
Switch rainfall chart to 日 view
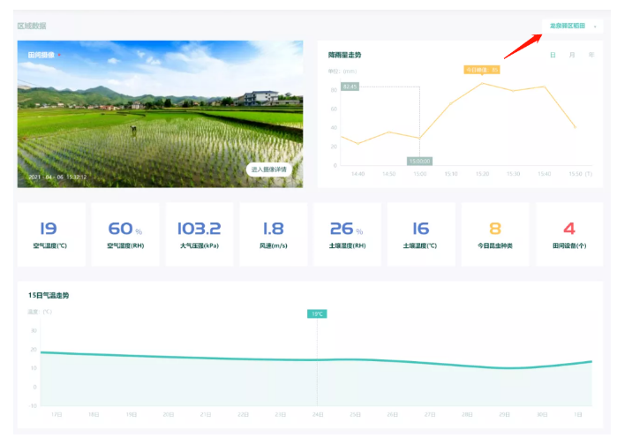[x=553, y=55]
